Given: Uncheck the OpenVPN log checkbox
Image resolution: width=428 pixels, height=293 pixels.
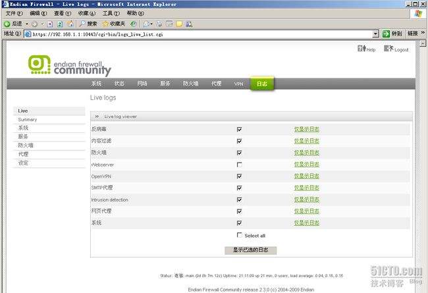Looking at the screenshot, I should tap(240, 176).
